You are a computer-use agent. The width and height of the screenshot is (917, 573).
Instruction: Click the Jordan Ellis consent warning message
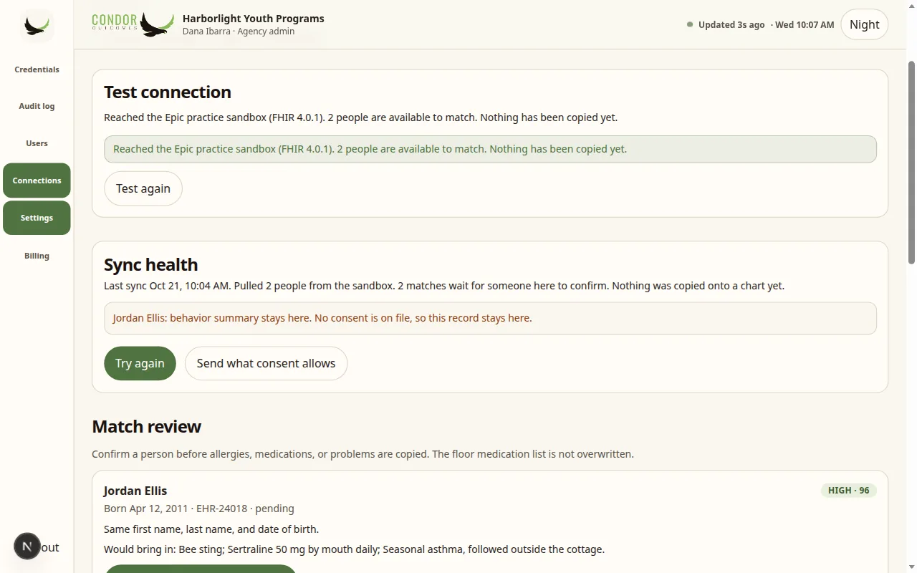click(490, 318)
